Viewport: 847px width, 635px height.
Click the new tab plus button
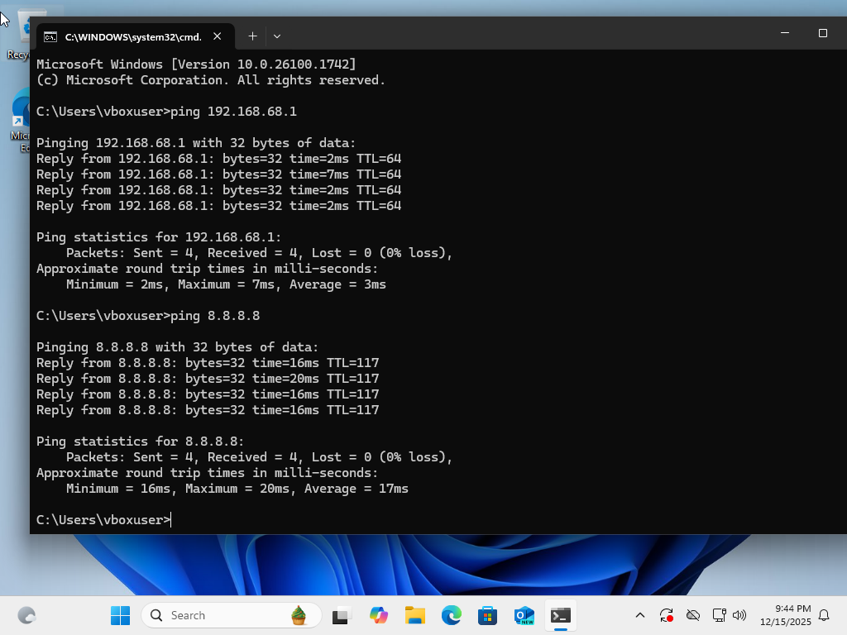(252, 36)
